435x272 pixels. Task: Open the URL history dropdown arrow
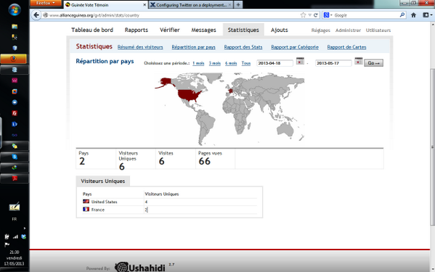pyautogui.click(x=310, y=15)
